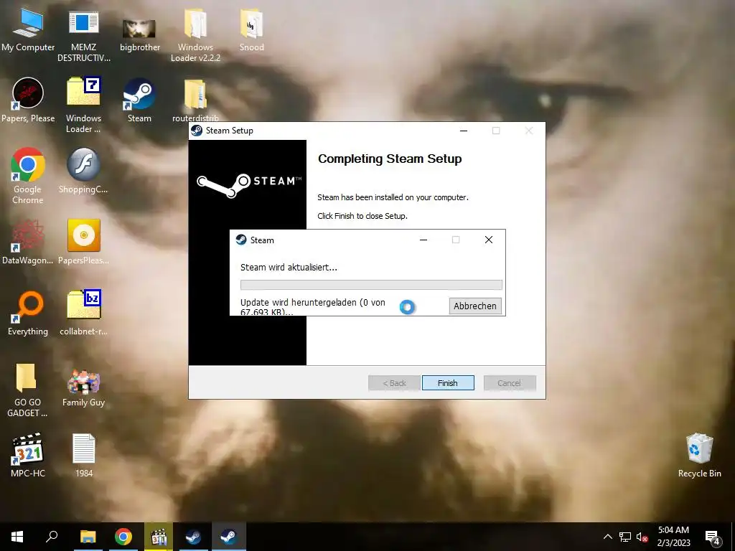Click the Cancel button in Steam Setup
Screen dimensions: 735x551
coord(509,383)
